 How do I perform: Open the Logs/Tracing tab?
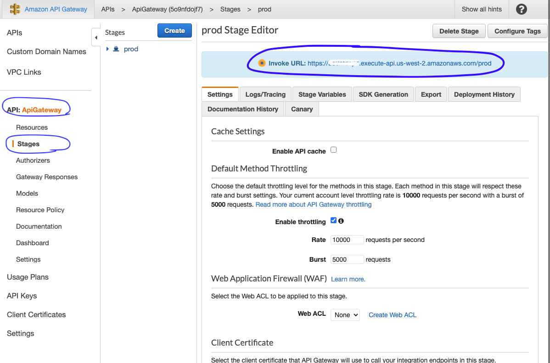265,94
